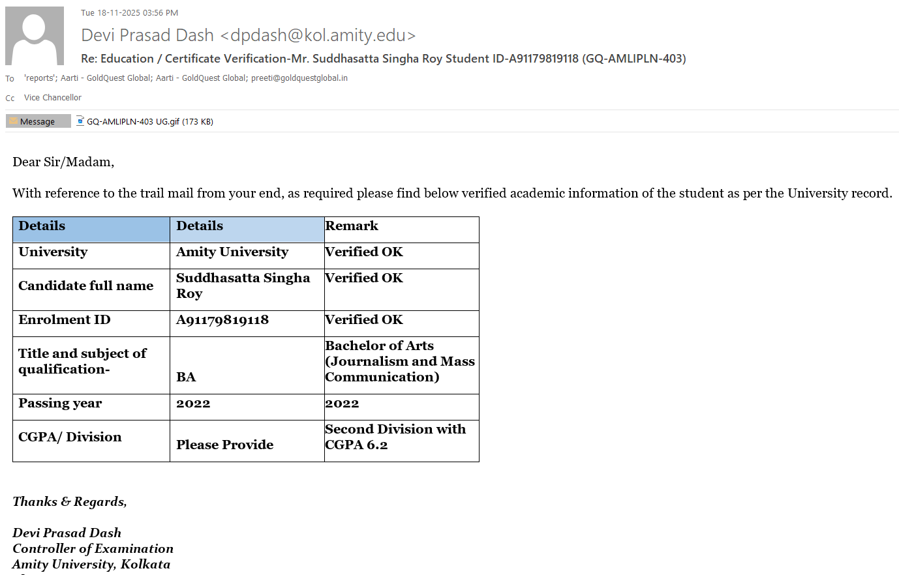Open the GQ-AMLIPLN-403 UG.gif attachment
Viewport: 899px width, 575px height.
[x=149, y=121]
